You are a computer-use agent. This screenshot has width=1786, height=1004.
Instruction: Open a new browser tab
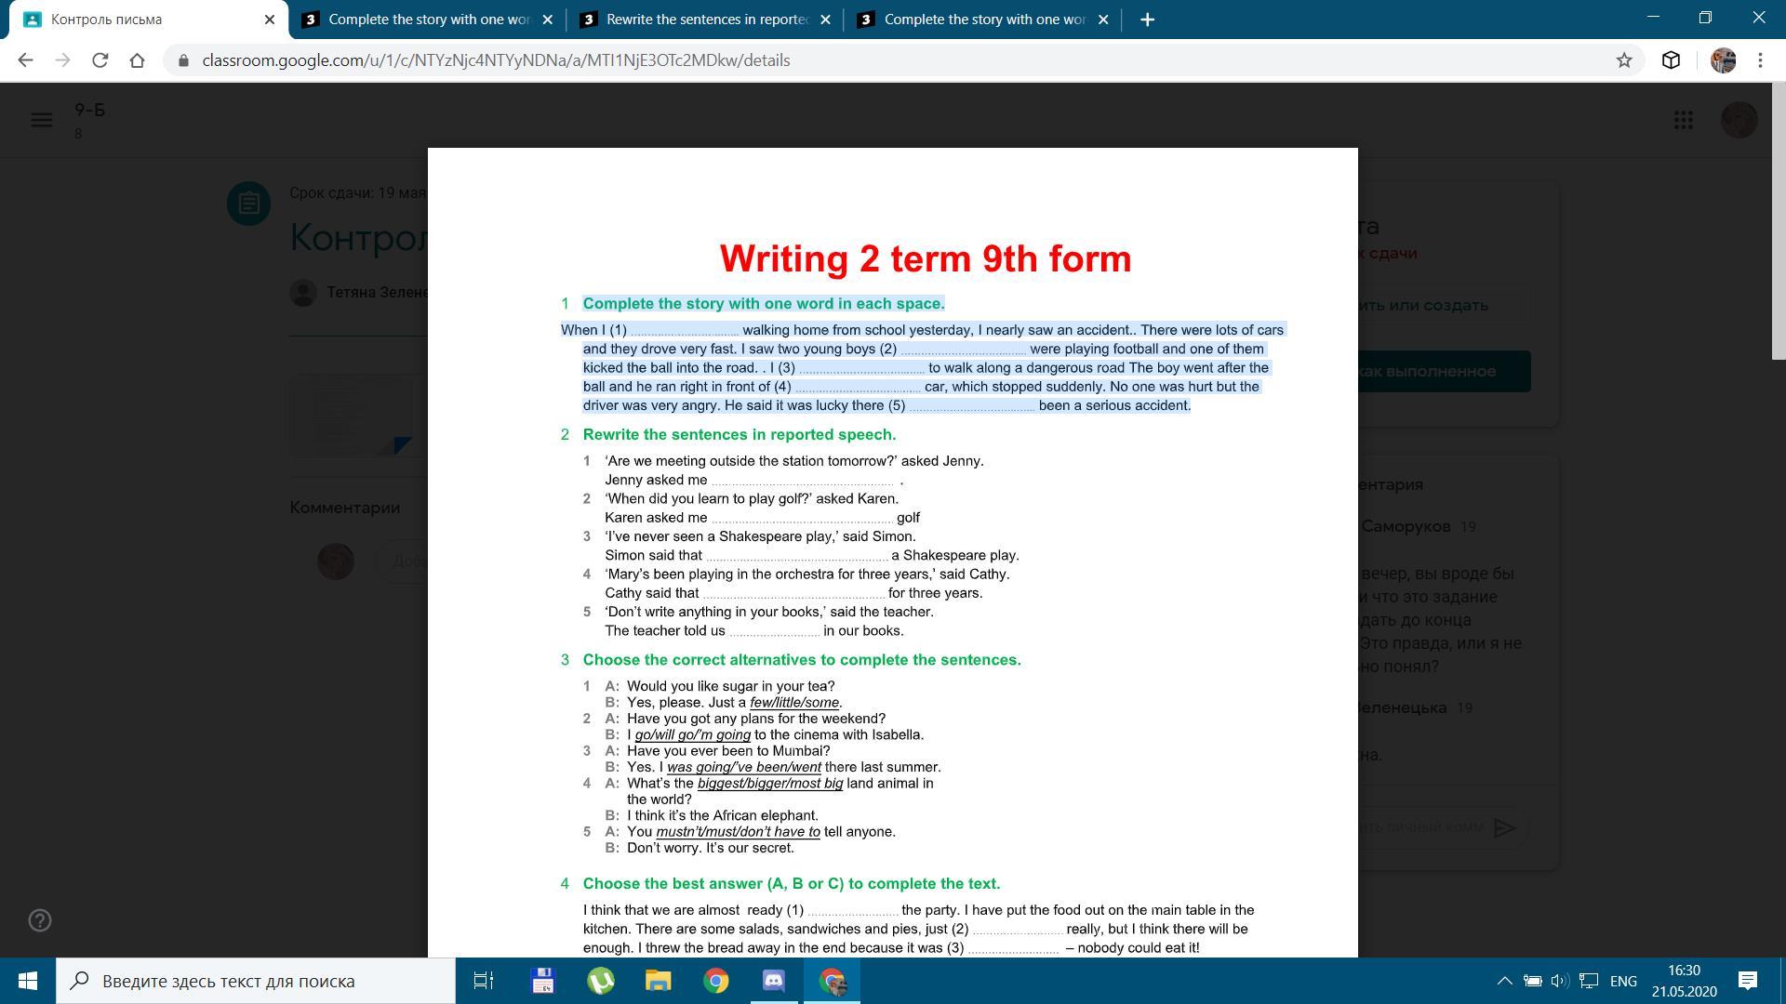point(1147,20)
